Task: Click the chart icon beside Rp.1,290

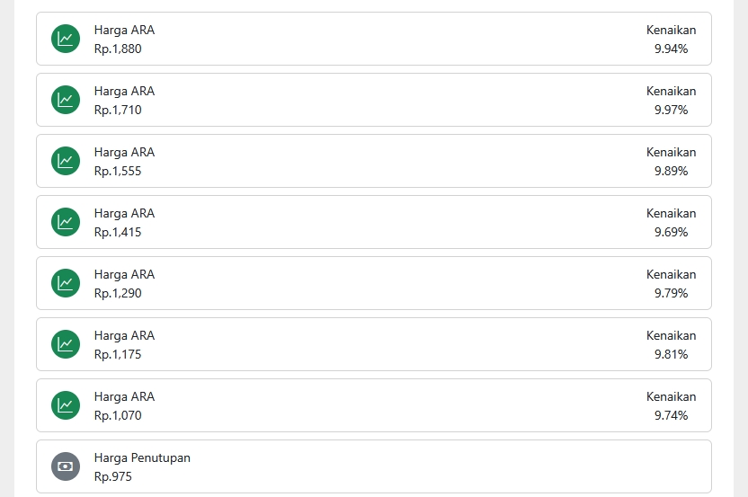Action: click(66, 283)
